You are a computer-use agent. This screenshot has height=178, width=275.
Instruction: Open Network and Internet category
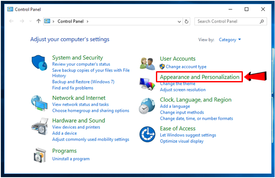click(x=79, y=98)
